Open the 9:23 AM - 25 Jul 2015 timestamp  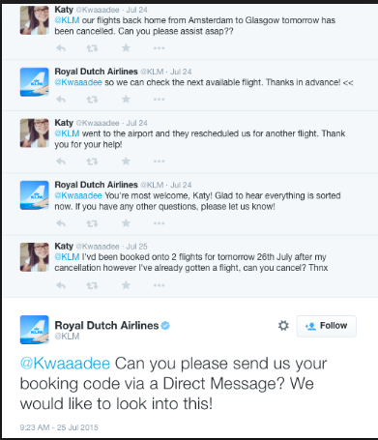tap(59, 427)
